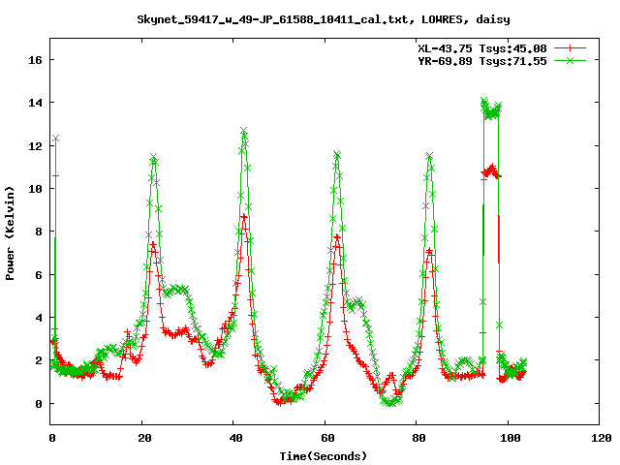Click the Power (Kelvin) axis label
This screenshot has width=620, height=465.
tap(10, 233)
